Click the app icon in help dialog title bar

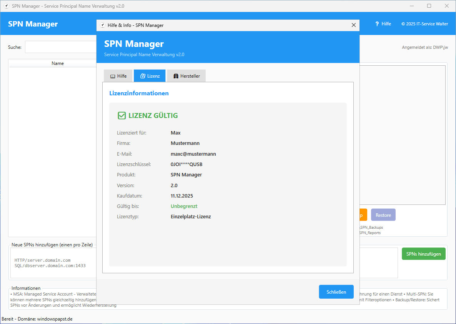102,25
